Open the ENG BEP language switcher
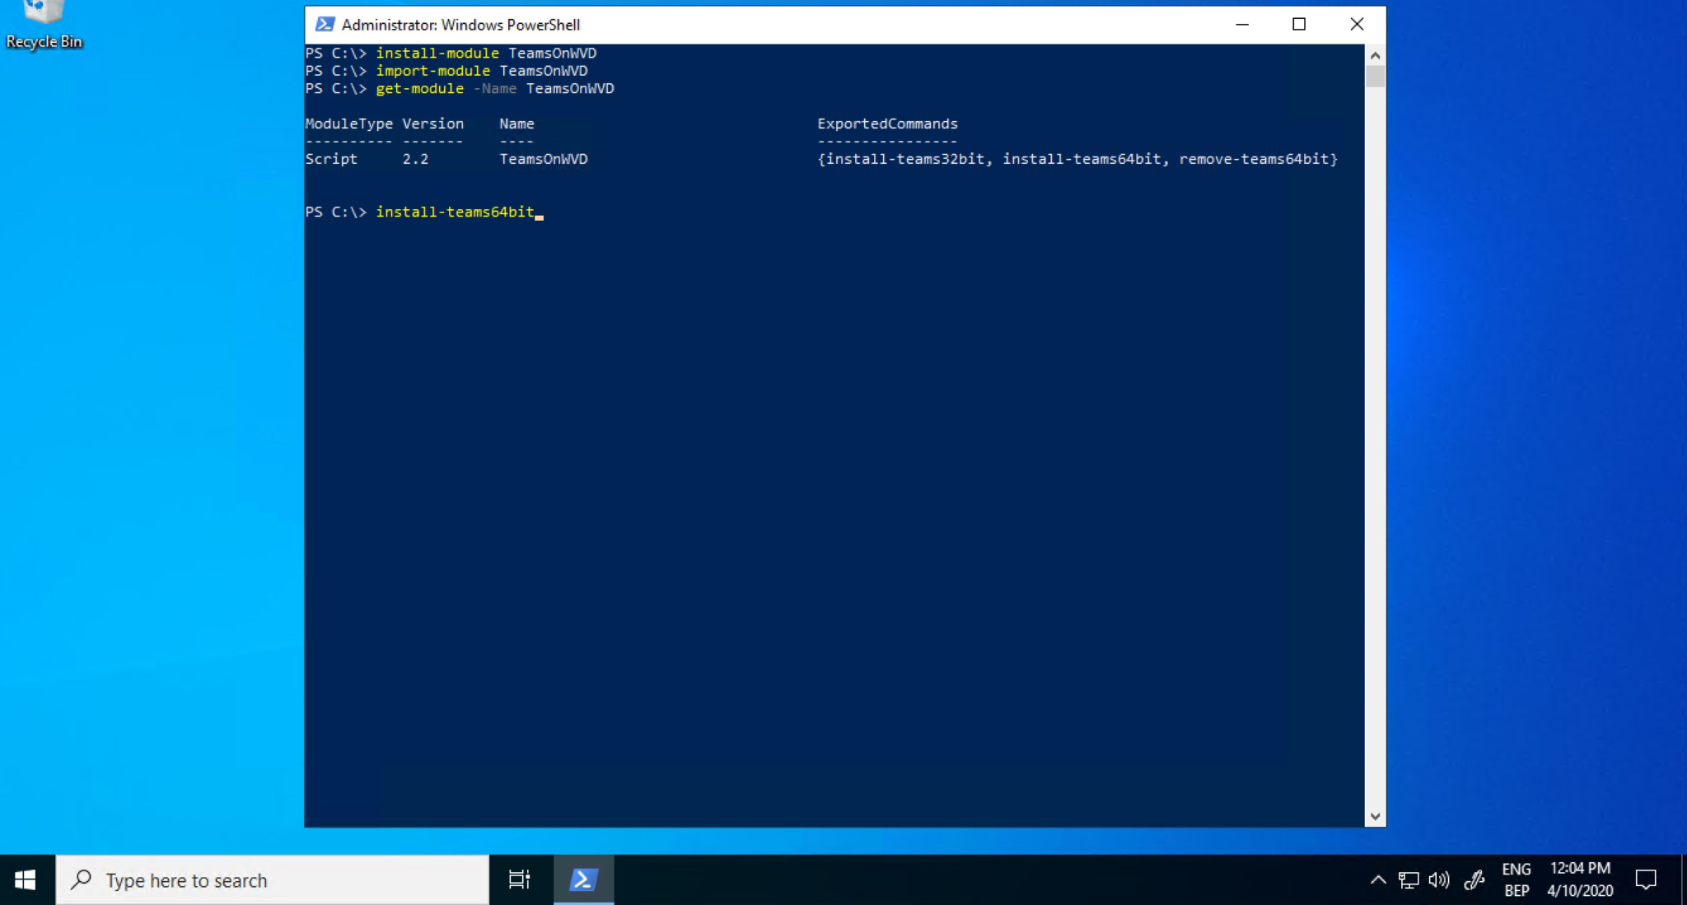 1518,879
